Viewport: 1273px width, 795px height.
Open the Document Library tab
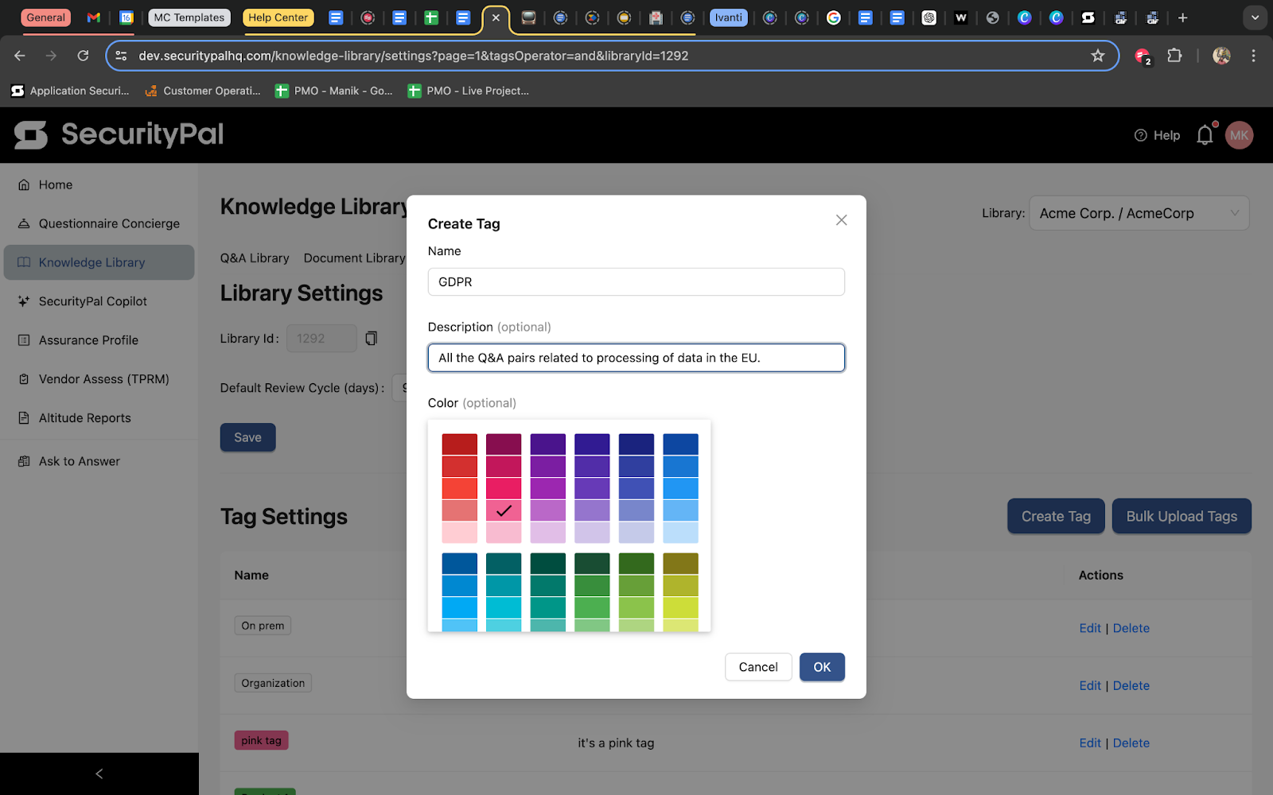point(355,258)
